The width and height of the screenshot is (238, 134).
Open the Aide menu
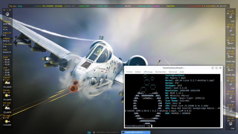[182, 72]
